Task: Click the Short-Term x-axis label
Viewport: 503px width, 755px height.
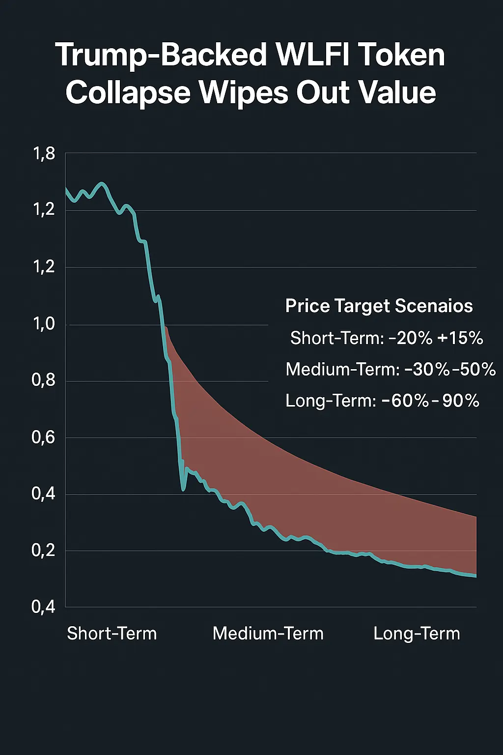Action: click(x=112, y=633)
